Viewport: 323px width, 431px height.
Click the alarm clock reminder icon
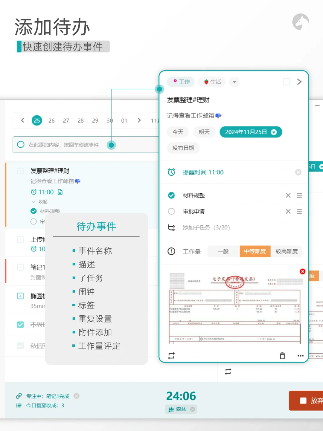pyautogui.click(x=171, y=172)
